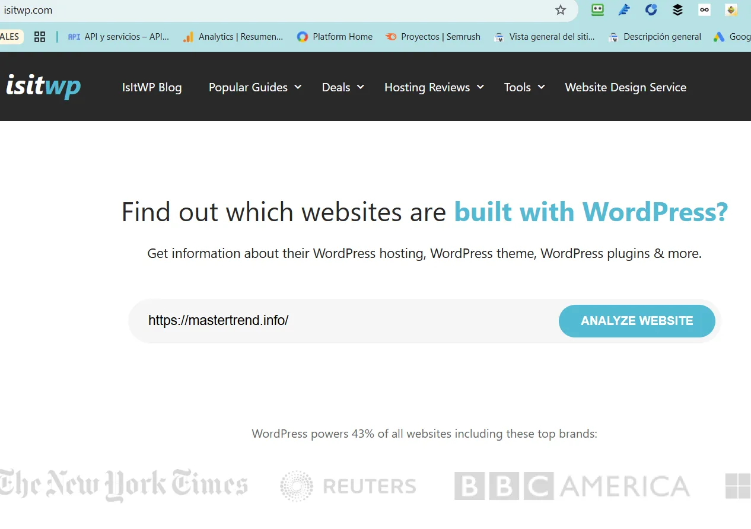751x529 pixels.
Task: Open the stacked layers extension icon
Action: click(677, 10)
